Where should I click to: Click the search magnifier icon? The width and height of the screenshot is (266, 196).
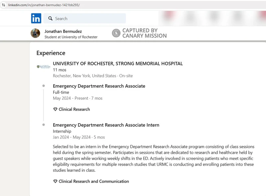click(51, 18)
